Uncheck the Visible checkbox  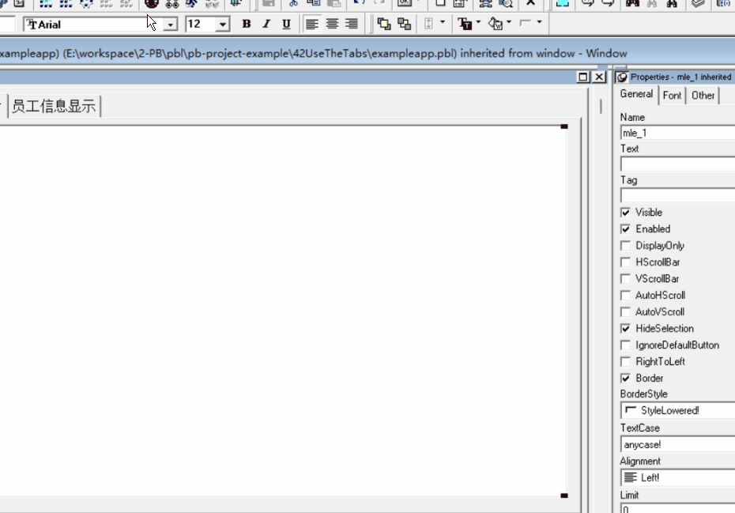tap(625, 213)
